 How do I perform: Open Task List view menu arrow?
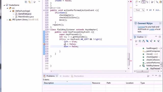(x=137, y=5)
